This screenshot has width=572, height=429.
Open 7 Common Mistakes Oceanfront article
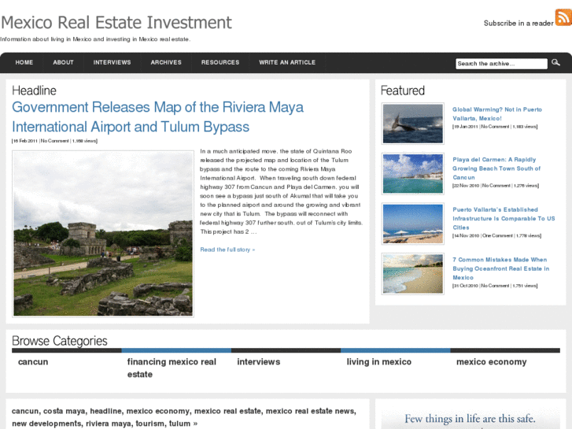(500, 268)
